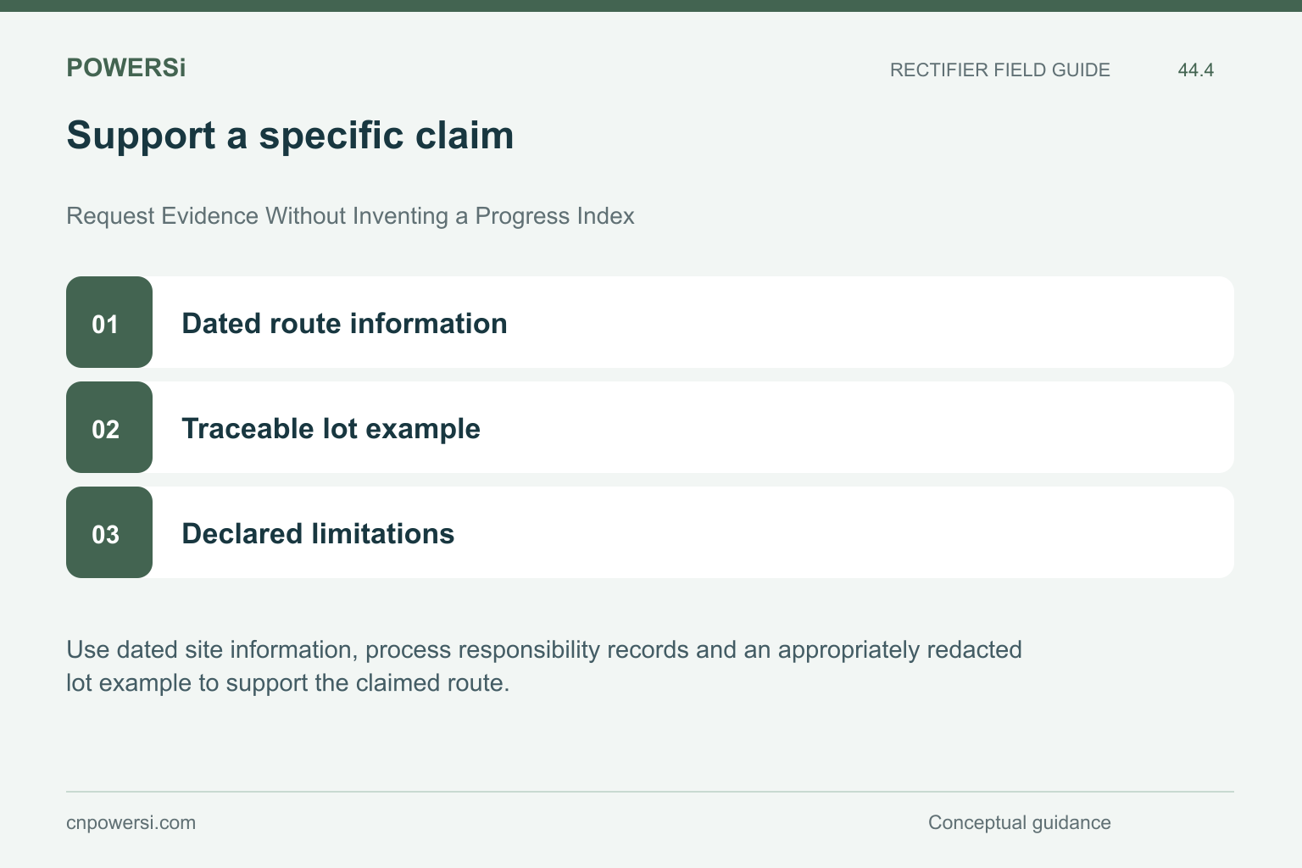
Task: Click the 03 number badge
Action: (109, 532)
